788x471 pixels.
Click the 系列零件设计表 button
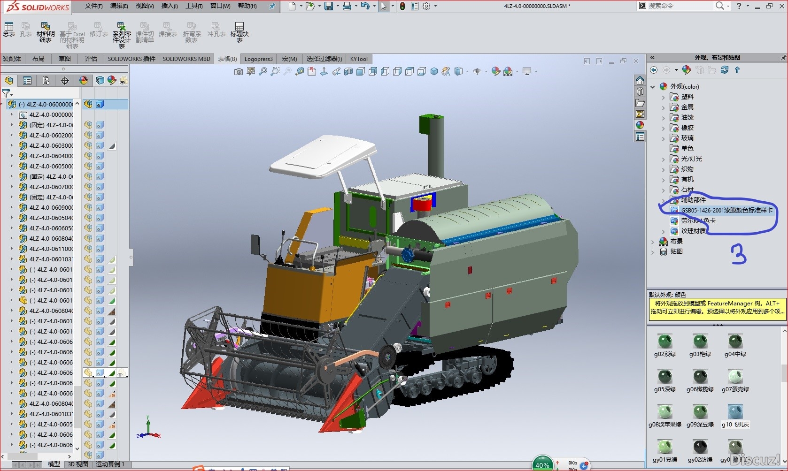tap(122, 35)
